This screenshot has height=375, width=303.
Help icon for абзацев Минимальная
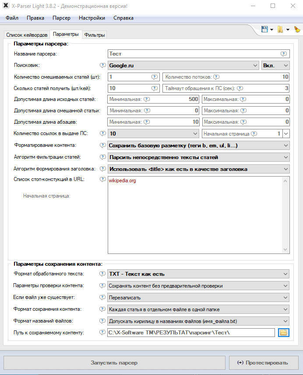pyautogui.click(x=147, y=122)
